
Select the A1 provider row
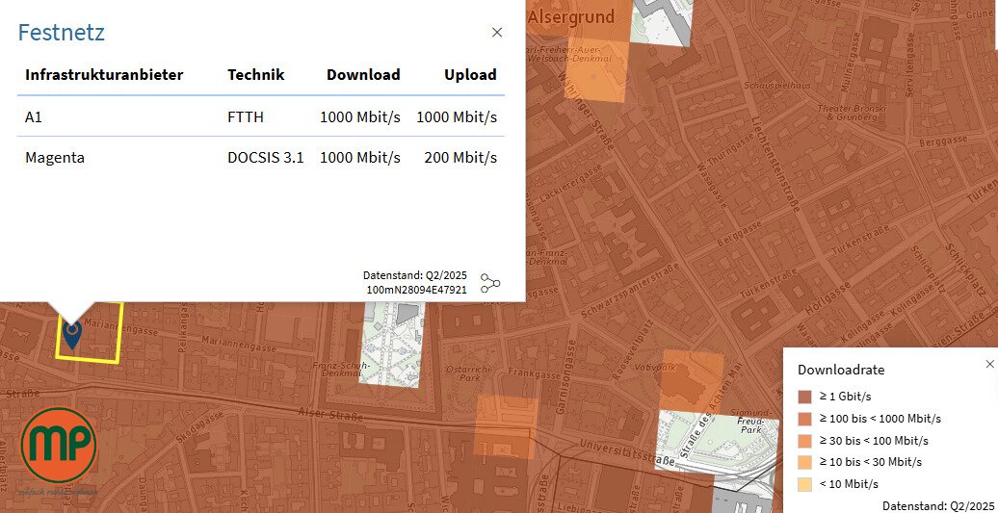point(260,116)
